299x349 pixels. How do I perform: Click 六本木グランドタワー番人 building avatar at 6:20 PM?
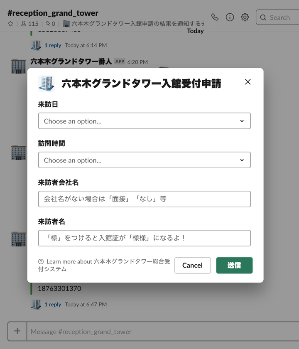click(18, 66)
